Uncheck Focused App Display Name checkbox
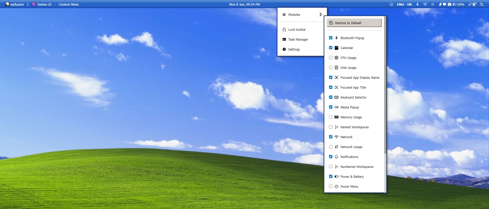489x209 pixels. (x=331, y=77)
